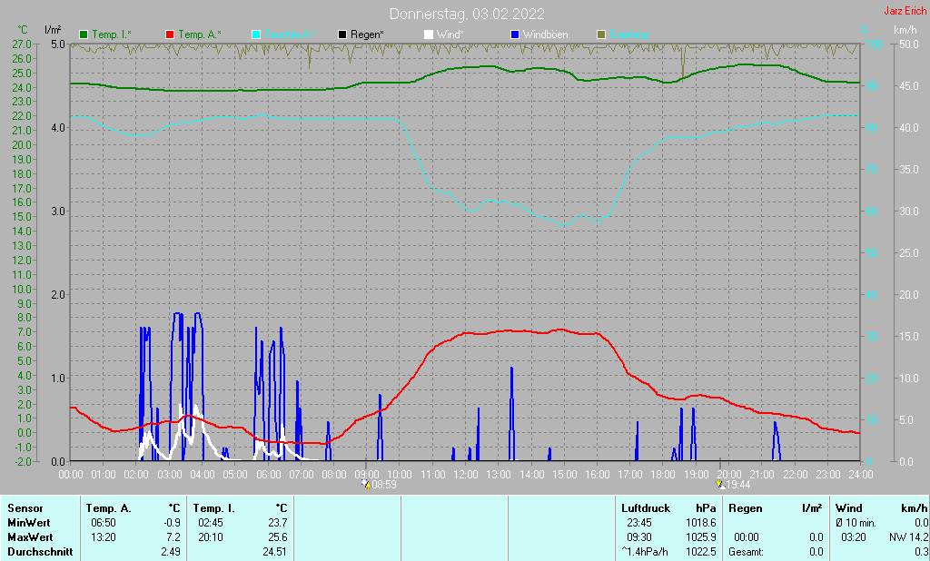Click the 12:00 label on the time axis
Screen dimensions: 930x561
point(466,474)
